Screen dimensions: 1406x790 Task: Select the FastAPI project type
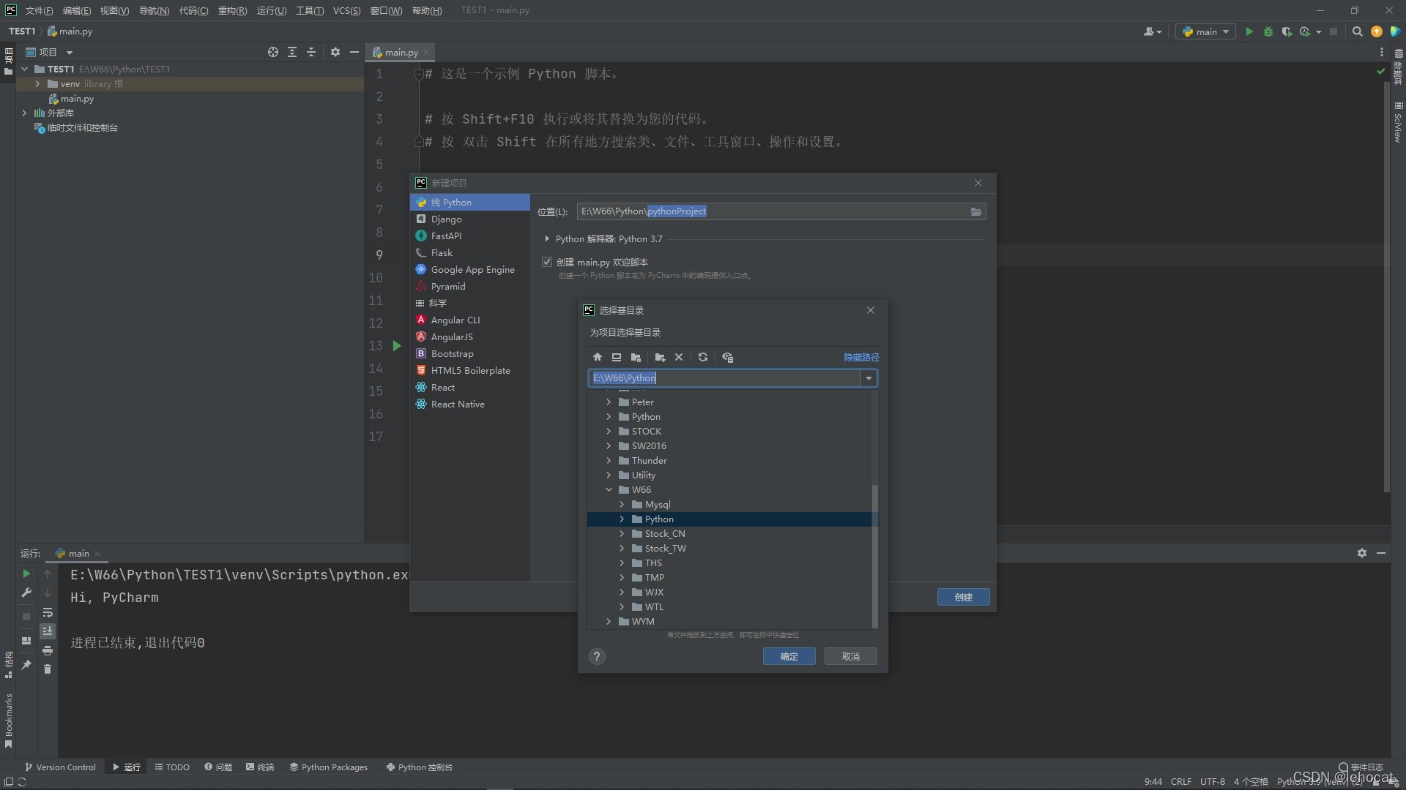click(x=469, y=236)
